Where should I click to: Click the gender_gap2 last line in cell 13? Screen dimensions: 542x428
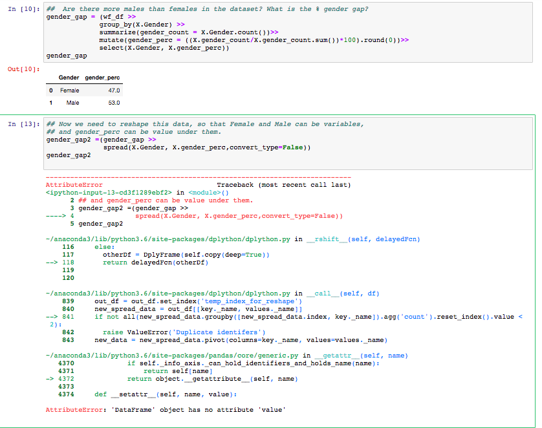click(69, 155)
